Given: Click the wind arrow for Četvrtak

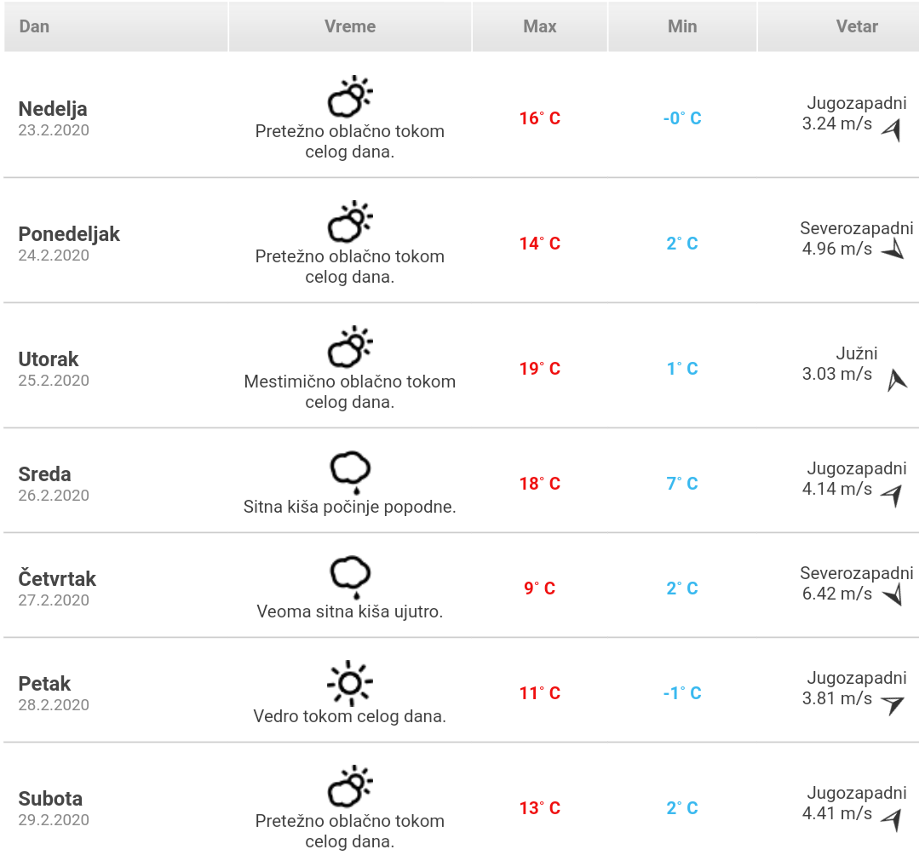Looking at the screenshot, I should [x=893, y=594].
